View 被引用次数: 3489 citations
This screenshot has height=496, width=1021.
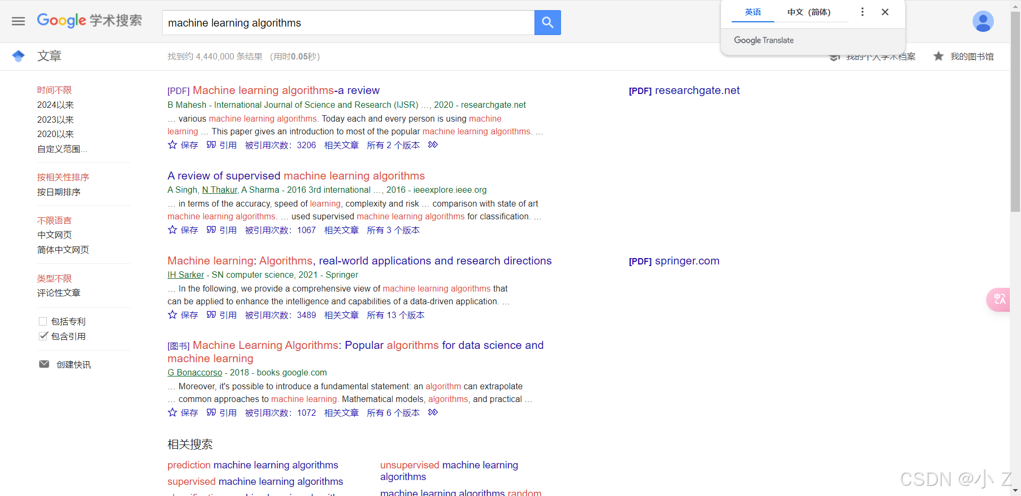click(x=280, y=315)
